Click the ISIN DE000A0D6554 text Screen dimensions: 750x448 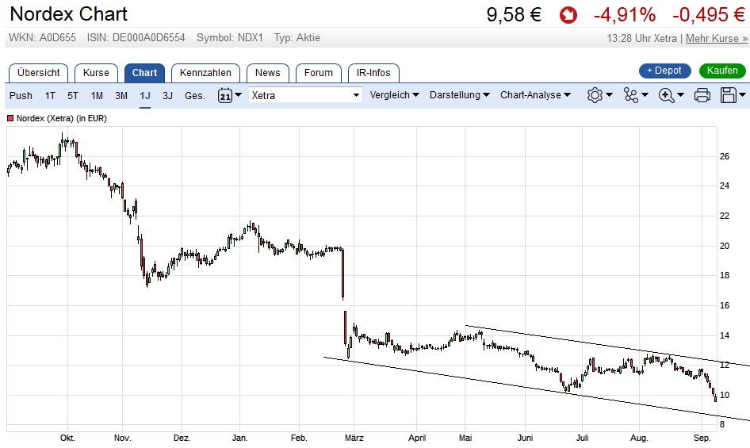pos(136,38)
